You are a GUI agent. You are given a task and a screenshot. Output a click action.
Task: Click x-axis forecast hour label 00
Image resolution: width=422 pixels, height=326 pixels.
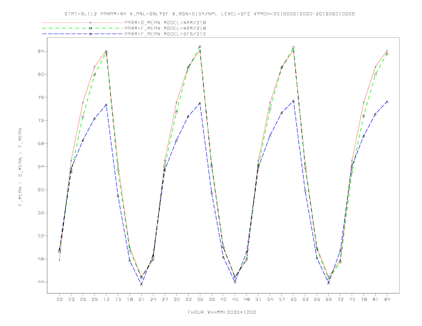(60, 299)
